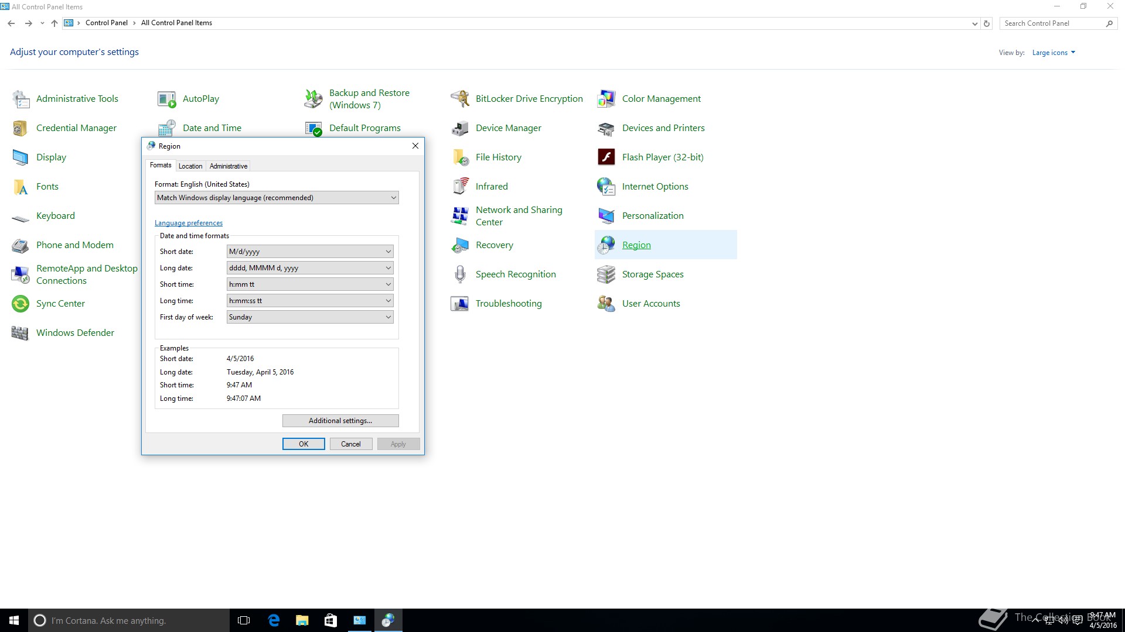
Task: Open the Troubleshooting icon
Action: click(460, 304)
